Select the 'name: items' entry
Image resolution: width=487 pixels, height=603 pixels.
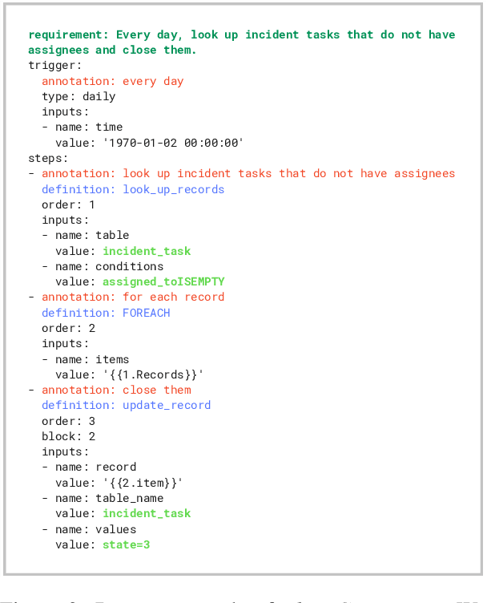tap(92, 359)
